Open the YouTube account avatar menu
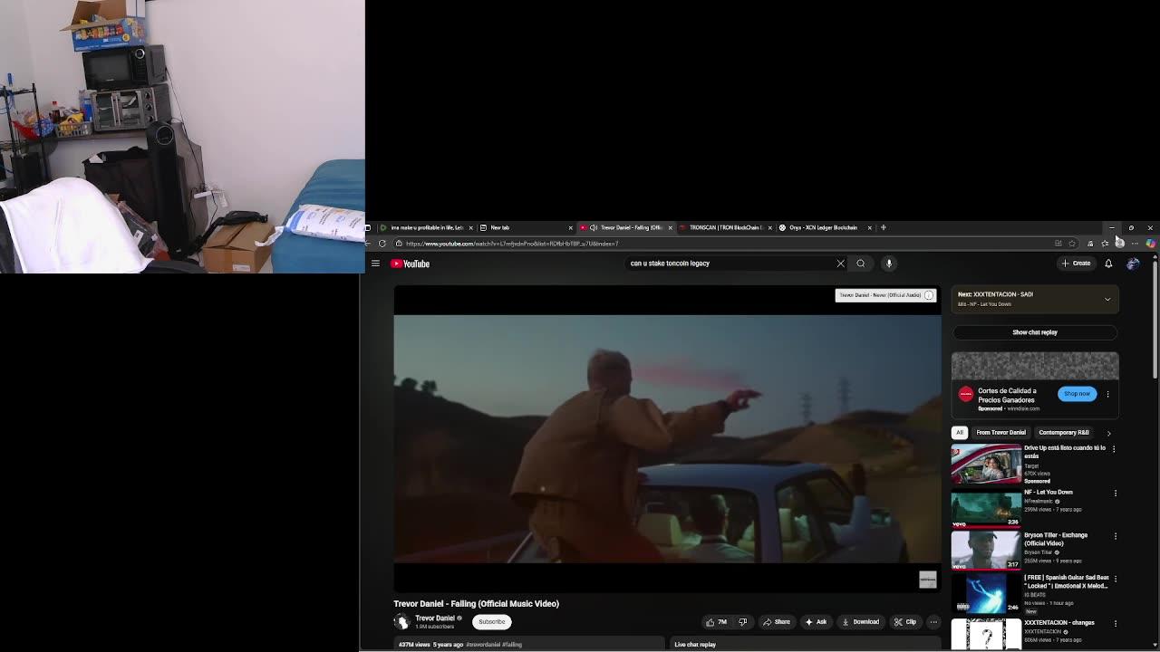This screenshot has height=652, width=1160. point(1133,264)
